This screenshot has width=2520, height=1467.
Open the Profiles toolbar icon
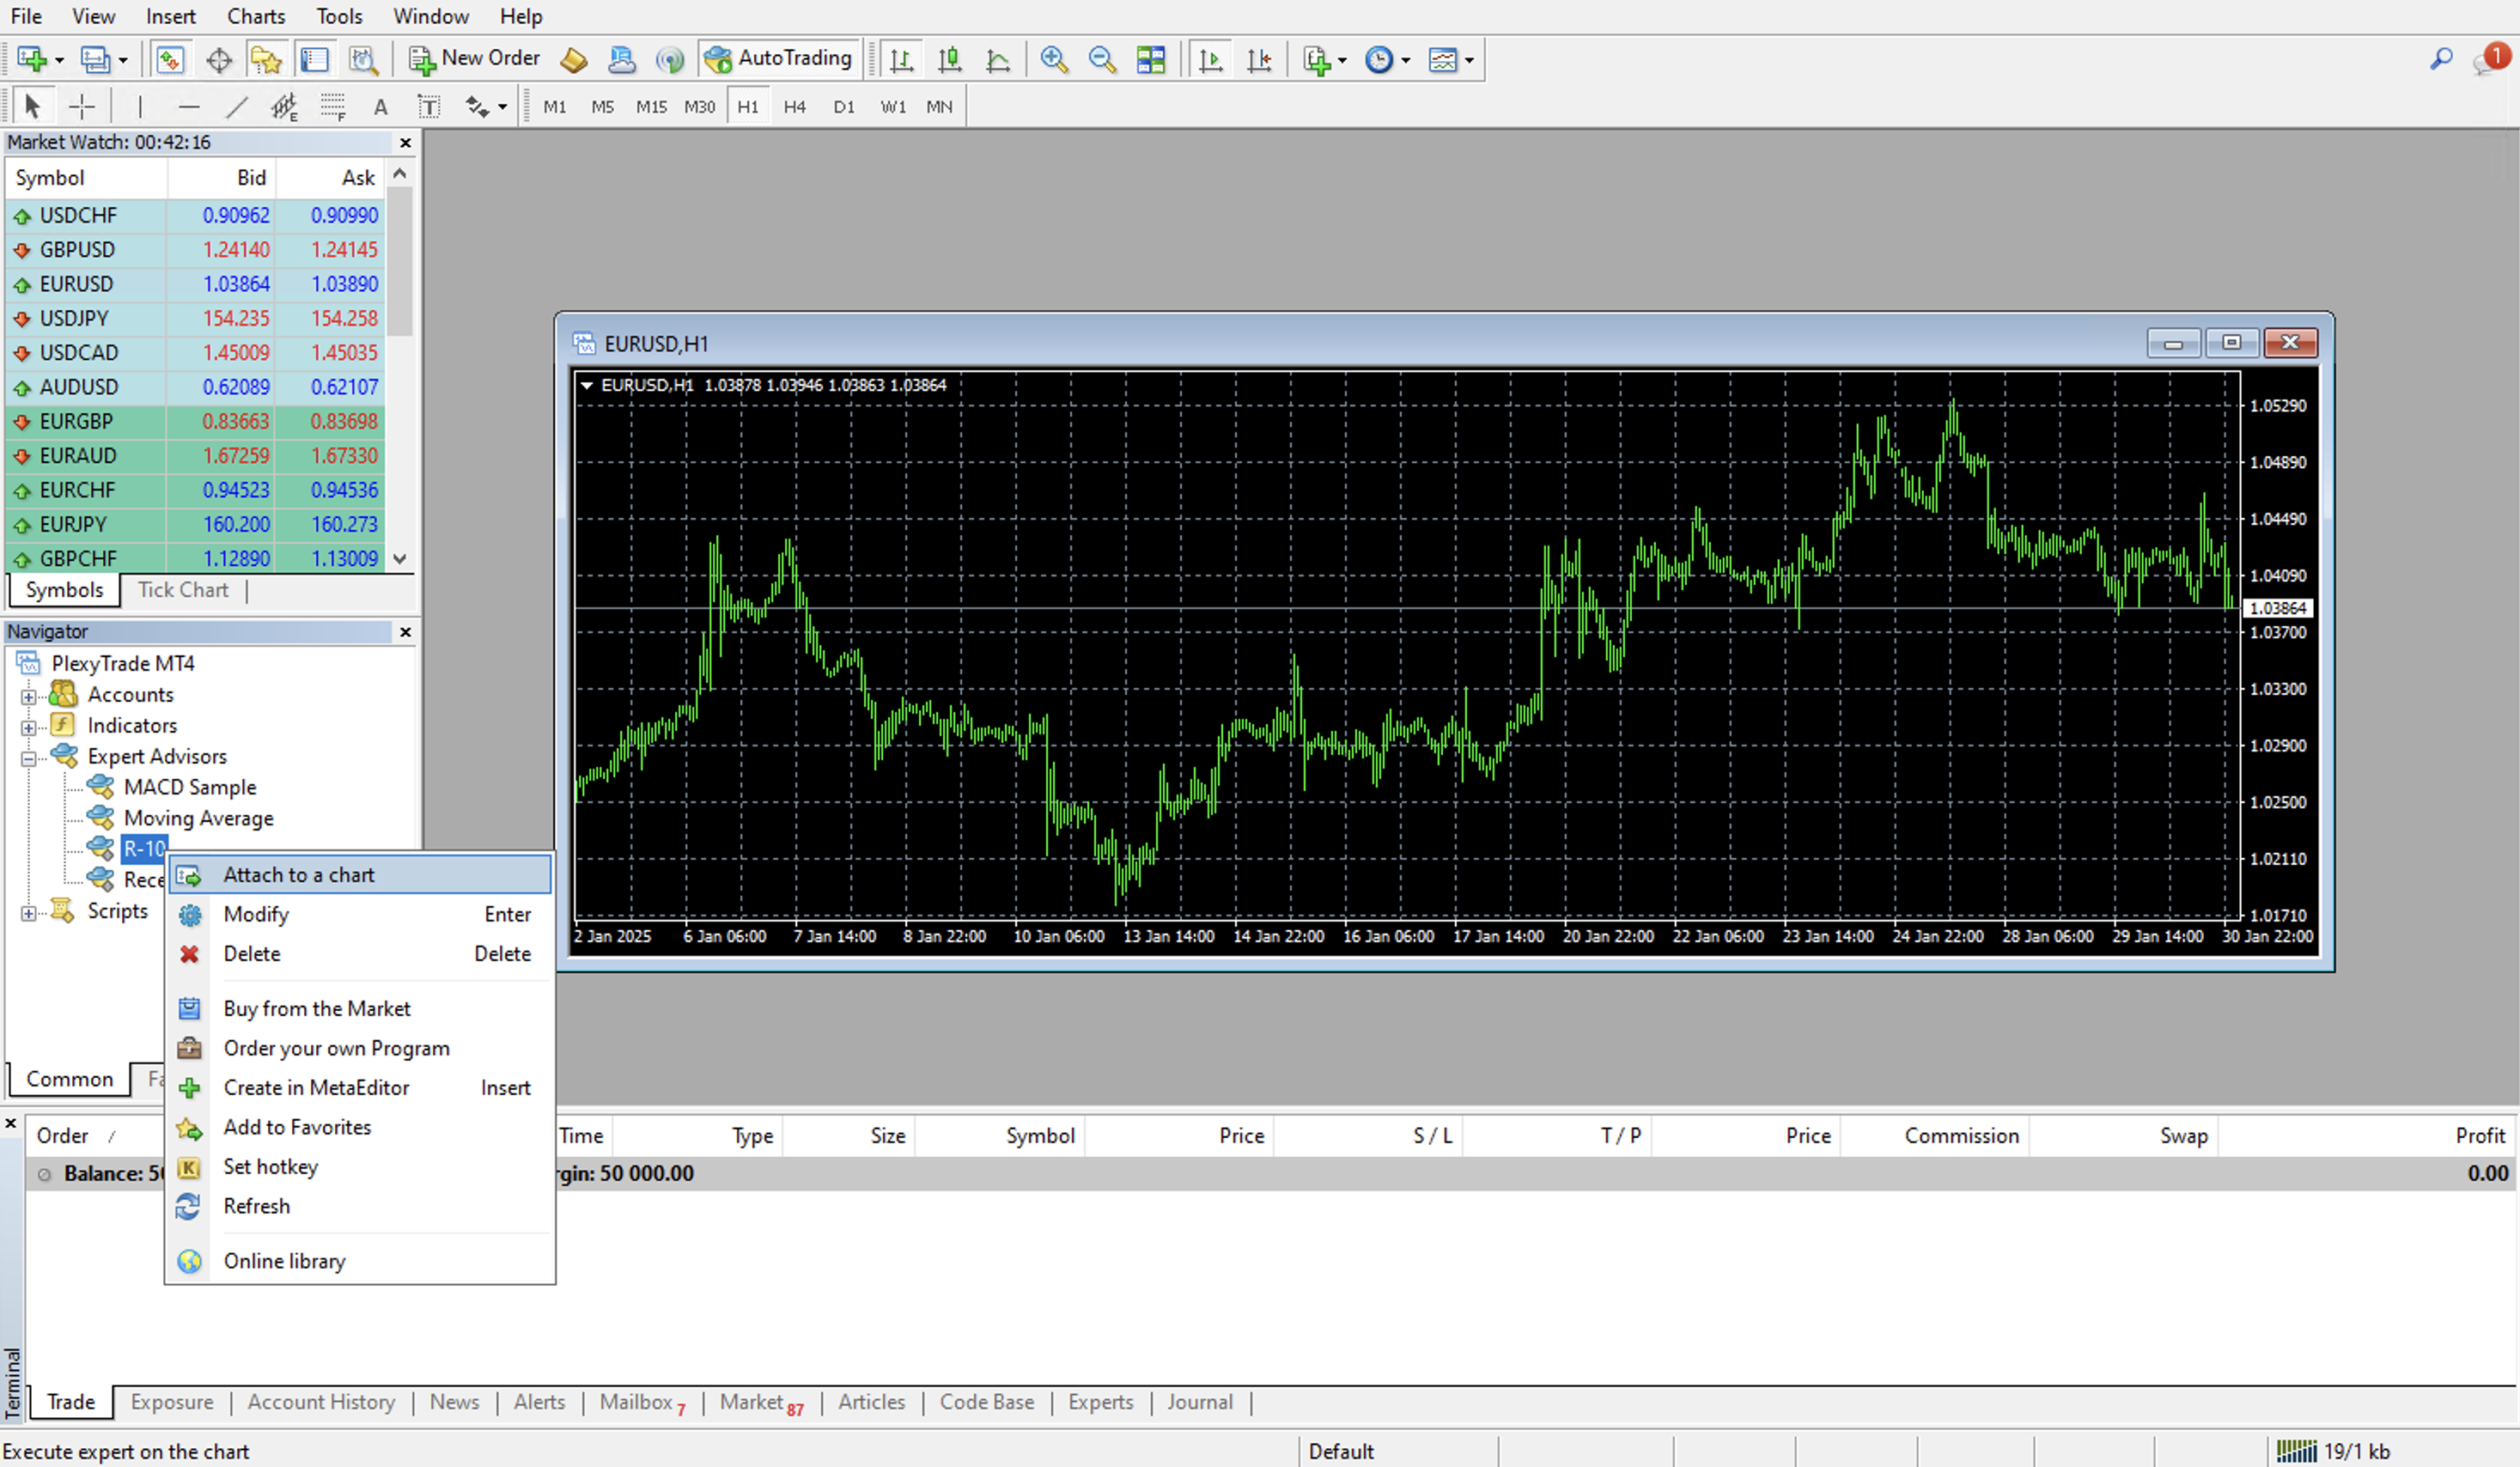[96, 60]
